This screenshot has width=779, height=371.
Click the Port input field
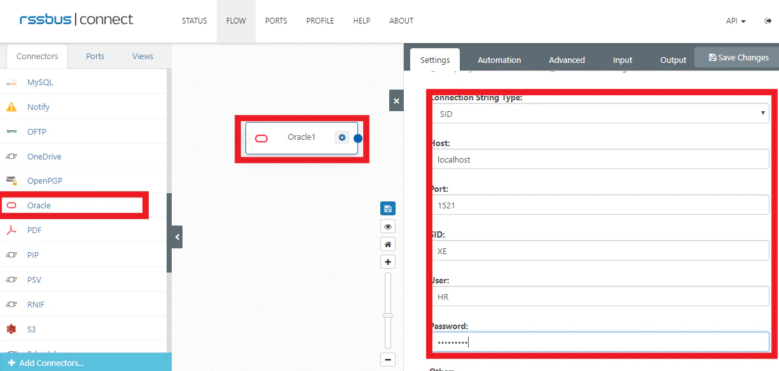tap(600, 205)
